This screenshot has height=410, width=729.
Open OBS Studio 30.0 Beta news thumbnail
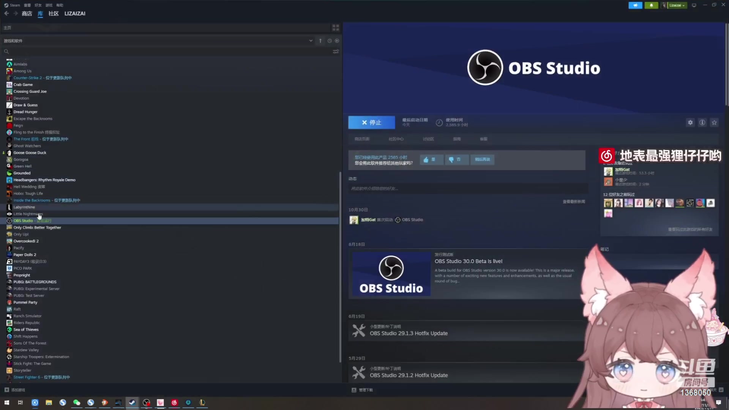coord(391,274)
